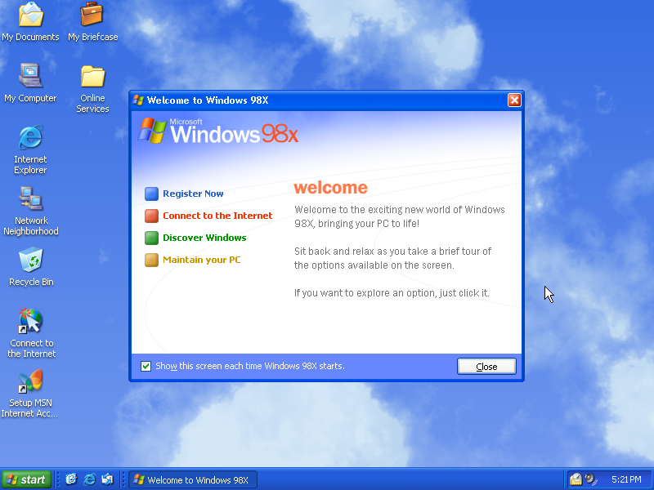
Task: Open the Start menu
Action: (26, 479)
